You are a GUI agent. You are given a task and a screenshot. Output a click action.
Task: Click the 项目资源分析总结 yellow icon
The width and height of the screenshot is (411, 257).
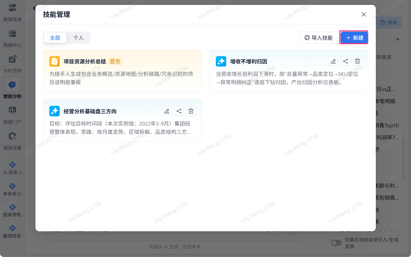[54, 61]
